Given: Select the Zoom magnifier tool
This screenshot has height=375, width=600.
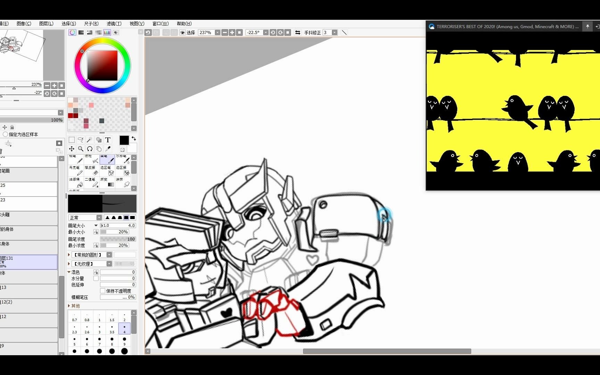Looking at the screenshot, I should click(81, 149).
